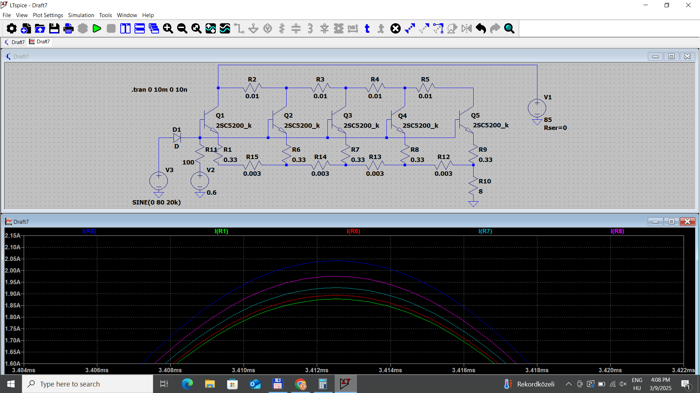Click the I(R8) magenta trace label
This screenshot has width=700, height=393.
pos(617,231)
